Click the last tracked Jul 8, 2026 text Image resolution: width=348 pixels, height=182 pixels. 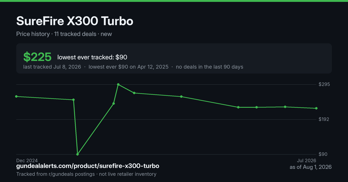click(53, 67)
